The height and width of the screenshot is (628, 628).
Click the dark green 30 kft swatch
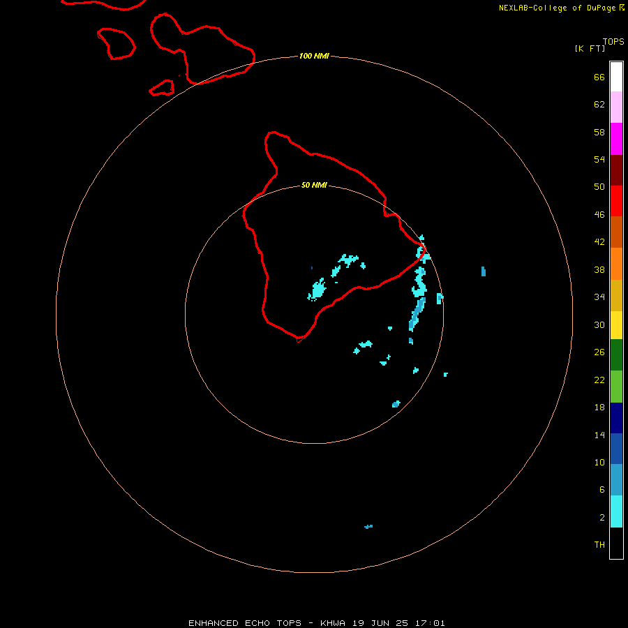[x=616, y=355]
